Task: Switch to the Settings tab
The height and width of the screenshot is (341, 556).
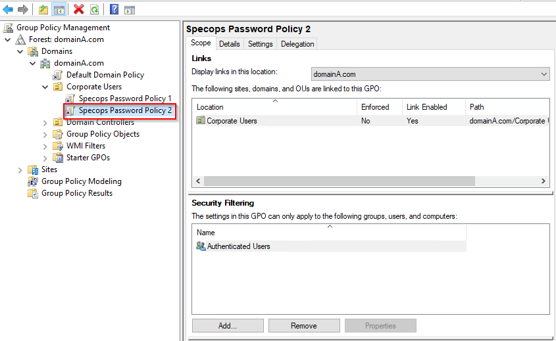Action: 261,44
